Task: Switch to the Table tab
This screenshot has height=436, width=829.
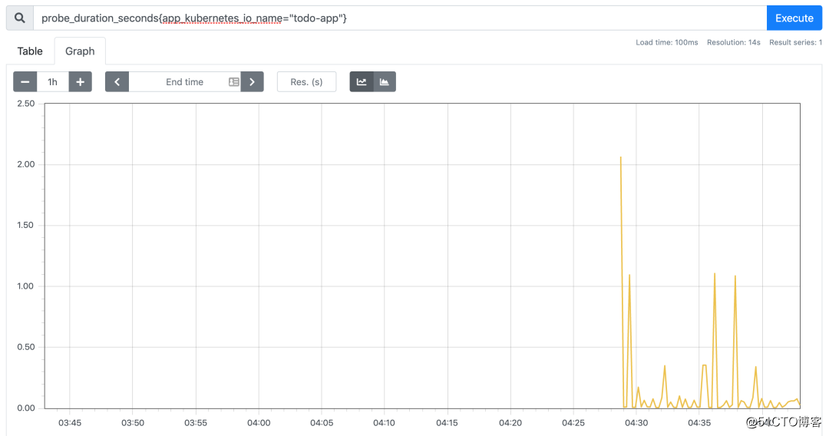Action: (30, 51)
